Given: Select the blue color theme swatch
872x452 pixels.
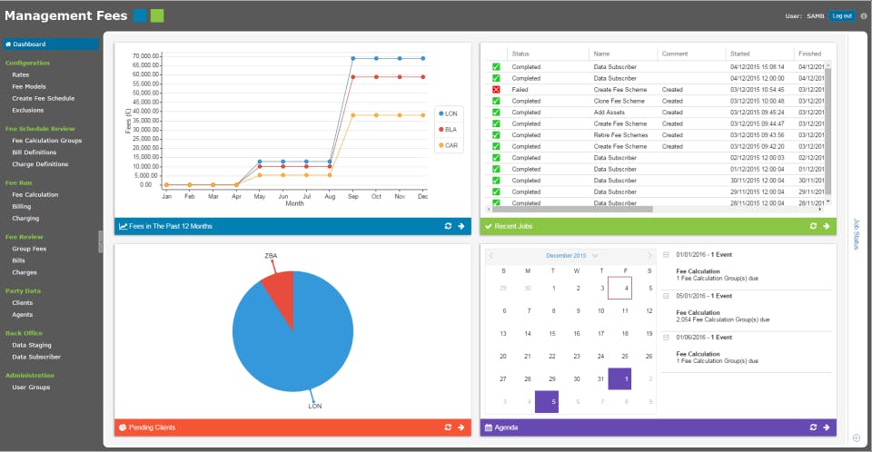Looking at the screenshot, I should (x=140, y=15).
